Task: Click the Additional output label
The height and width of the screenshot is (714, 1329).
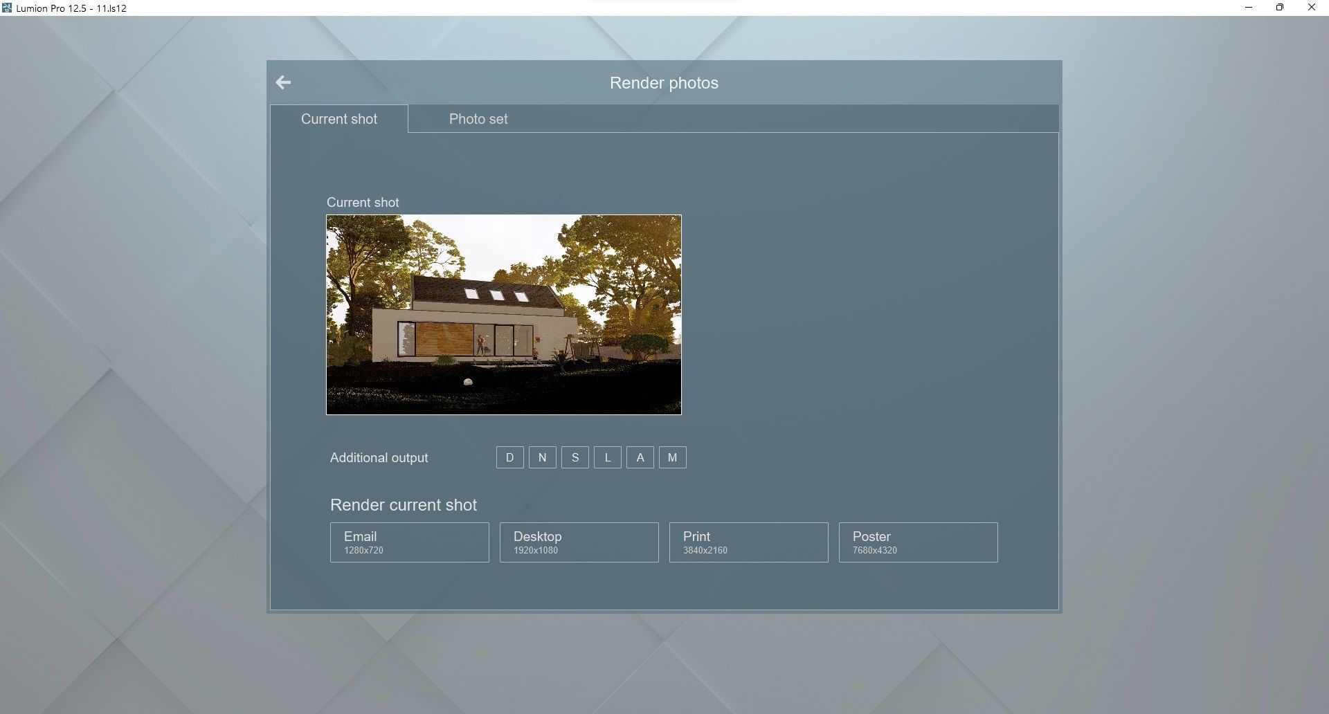Action: pyautogui.click(x=379, y=458)
